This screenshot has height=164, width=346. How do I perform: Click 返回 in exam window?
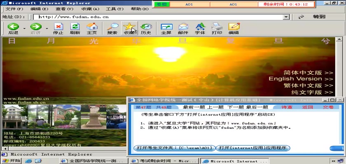308,107
